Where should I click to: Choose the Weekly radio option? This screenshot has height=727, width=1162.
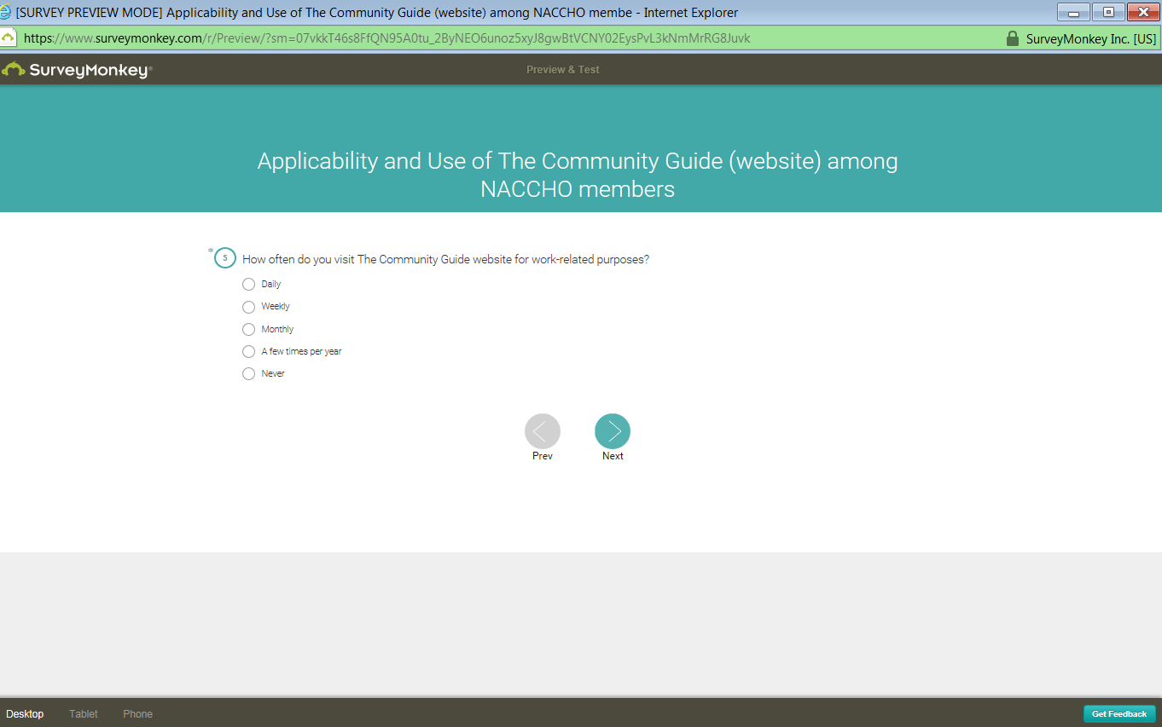(249, 307)
